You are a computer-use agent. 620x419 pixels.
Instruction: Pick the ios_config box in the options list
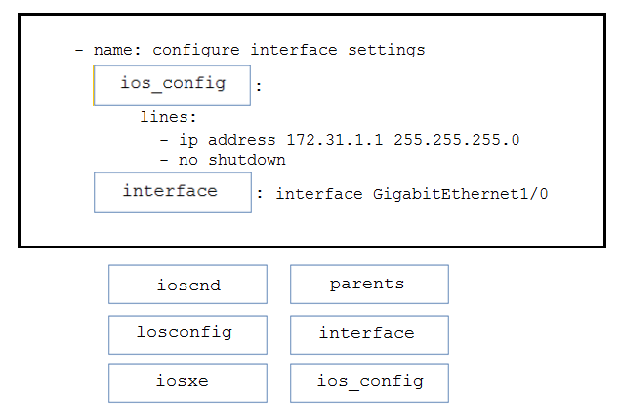(369, 384)
